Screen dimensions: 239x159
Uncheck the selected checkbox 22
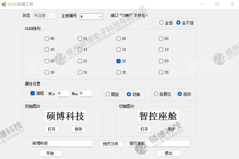(119, 61)
